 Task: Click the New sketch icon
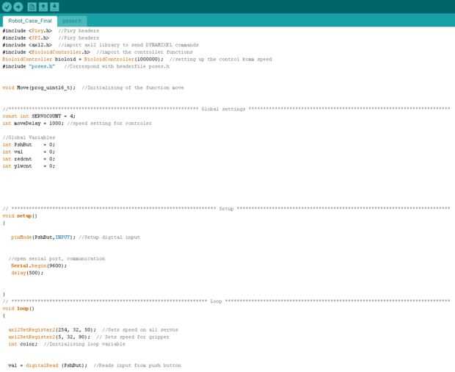coord(32,7)
